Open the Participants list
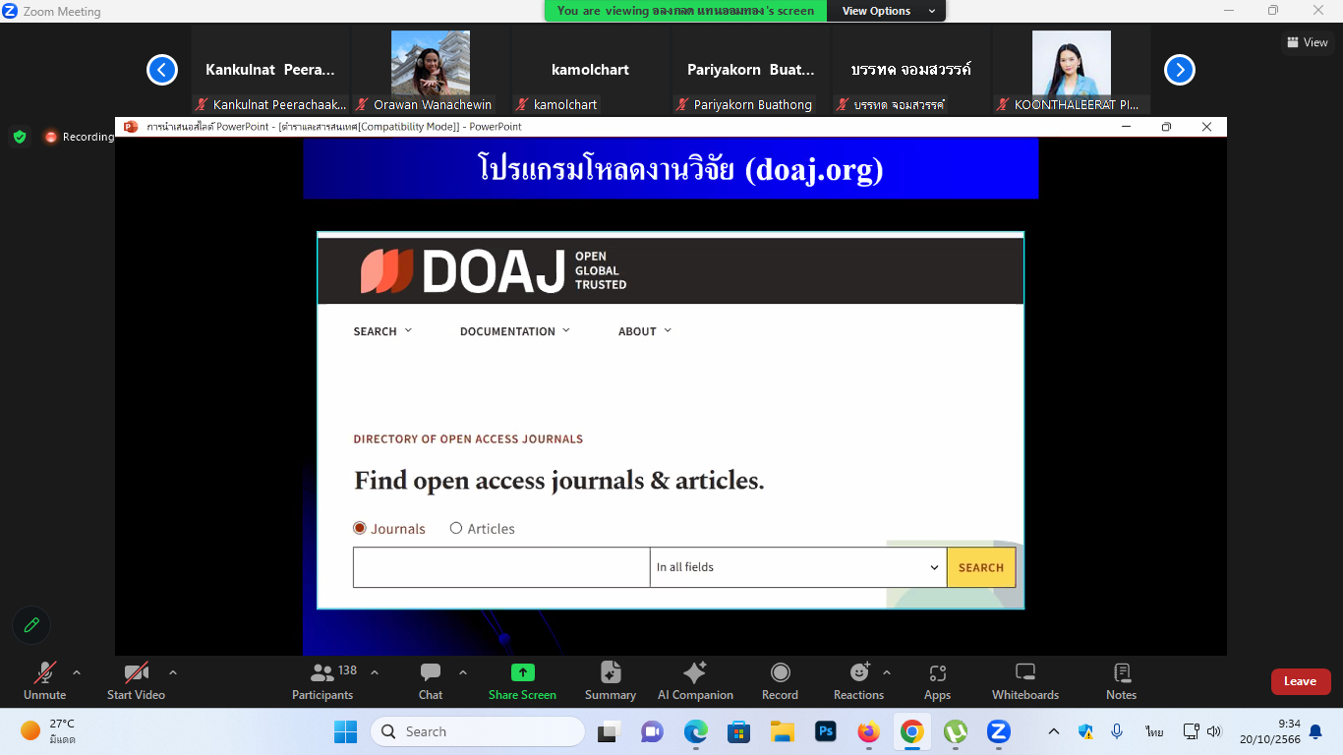The width and height of the screenshot is (1343, 755). click(322, 673)
